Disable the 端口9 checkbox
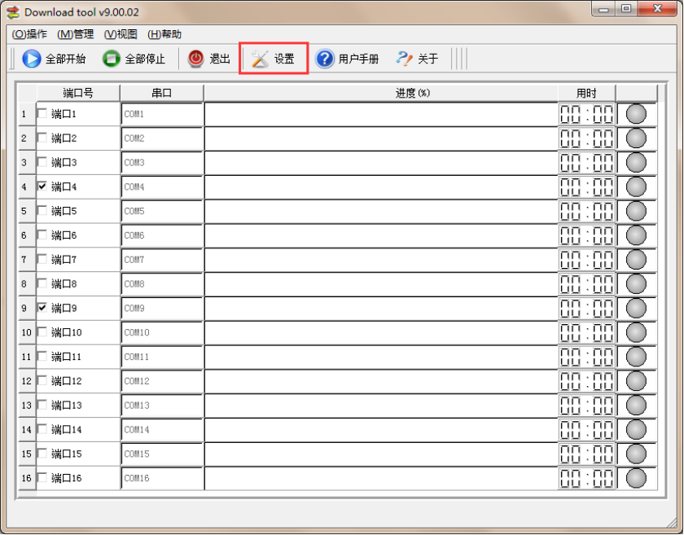 (x=42, y=308)
